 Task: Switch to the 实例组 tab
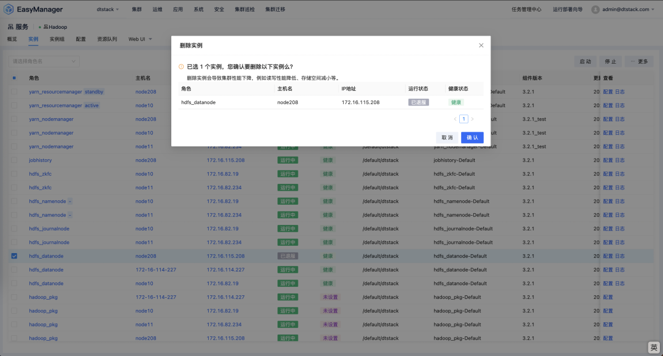click(57, 39)
